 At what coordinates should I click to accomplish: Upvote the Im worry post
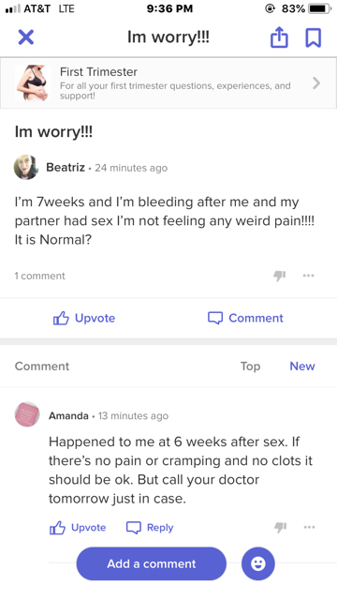point(84,318)
